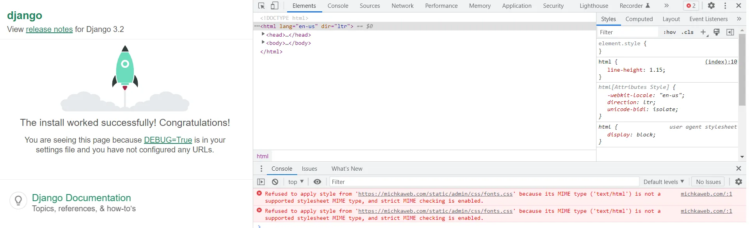This screenshot has height=228, width=749.
Task: Open the Default levels dropdown
Action: [664, 182]
